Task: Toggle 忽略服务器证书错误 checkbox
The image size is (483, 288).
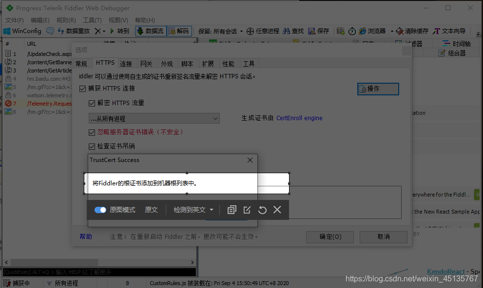Action: (x=92, y=132)
